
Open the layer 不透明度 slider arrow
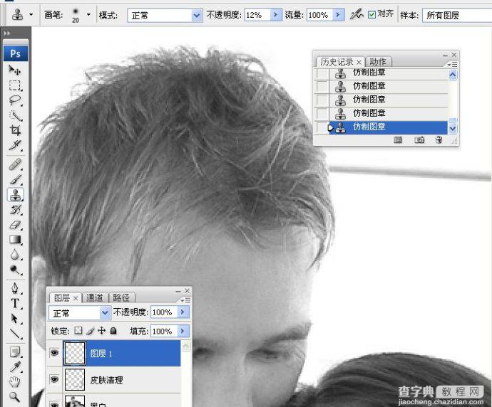[183, 312]
